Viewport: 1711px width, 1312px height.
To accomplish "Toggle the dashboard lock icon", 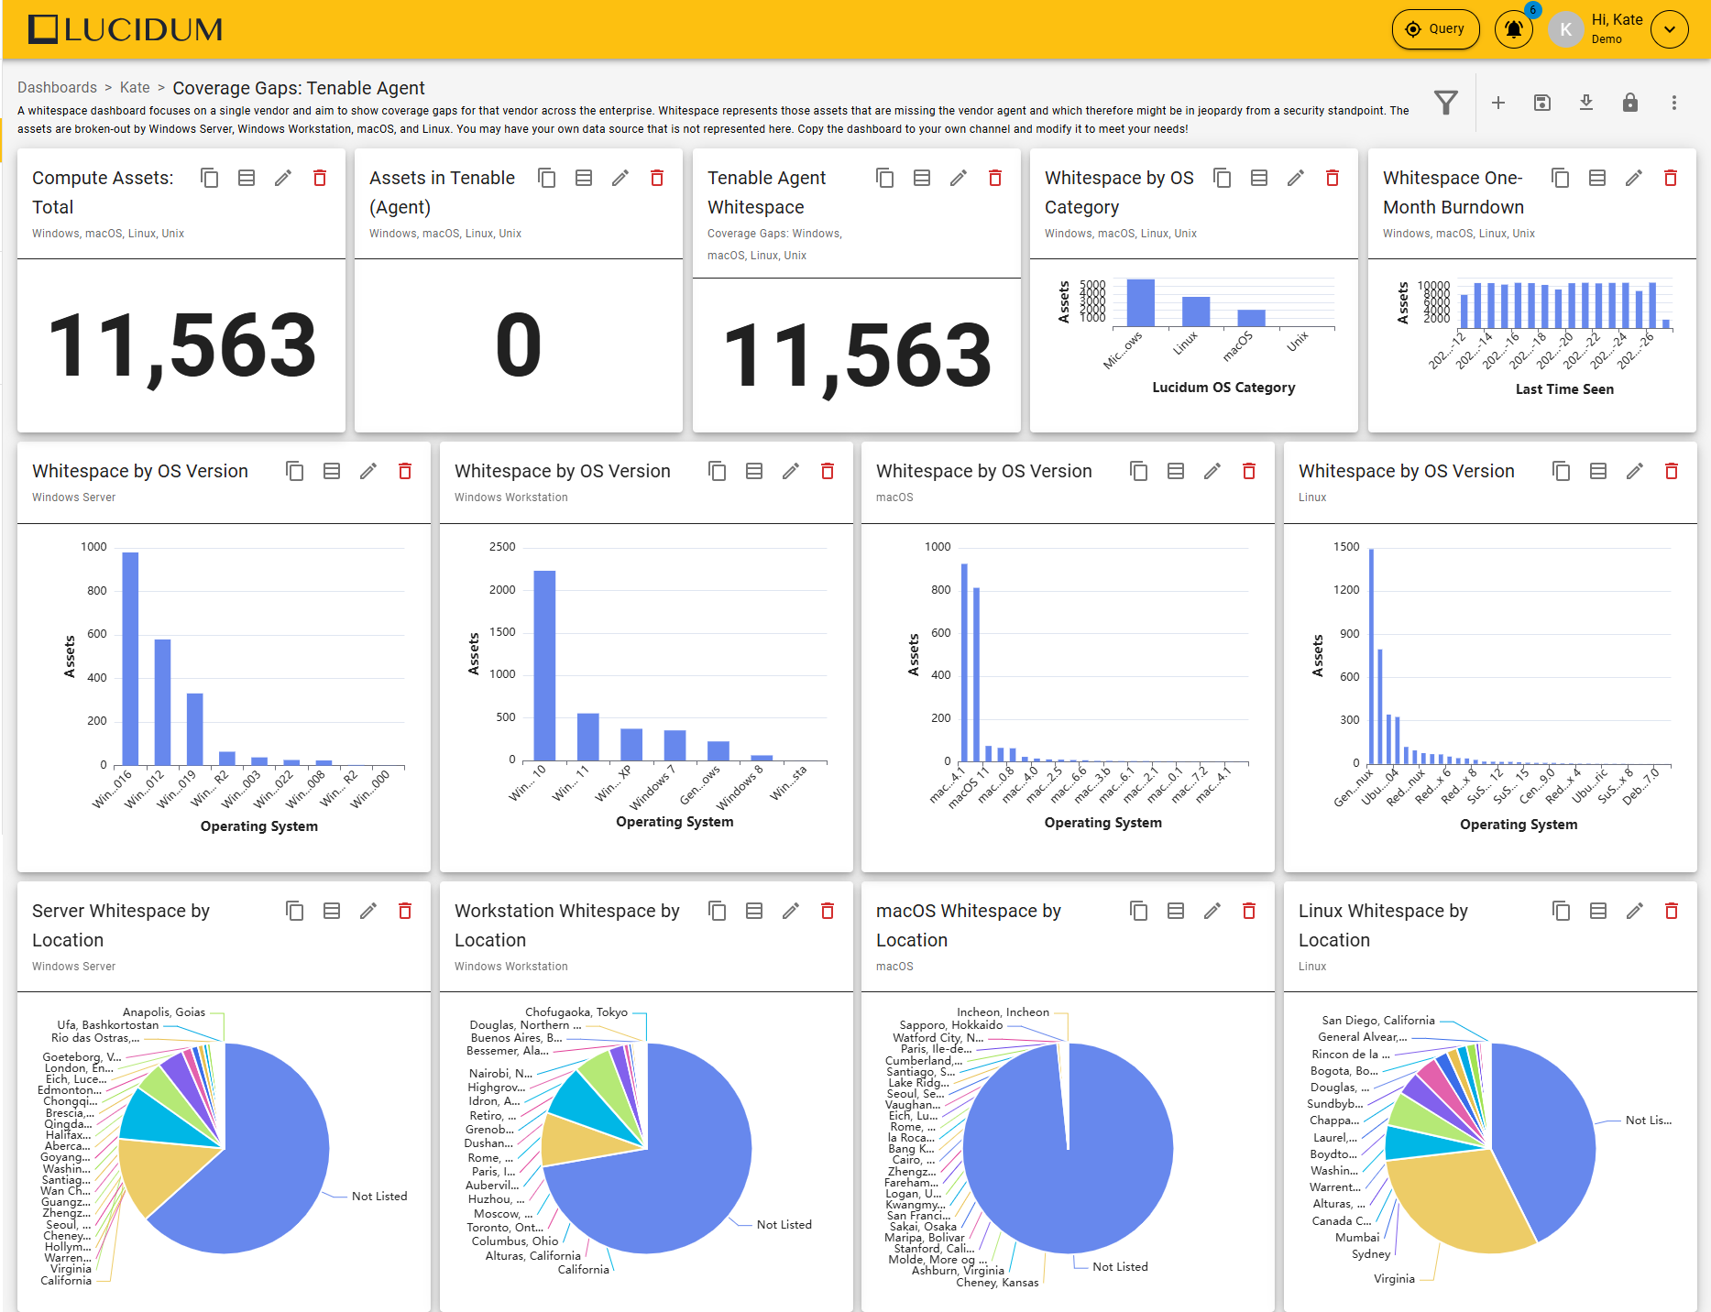I will point(1630,103).
